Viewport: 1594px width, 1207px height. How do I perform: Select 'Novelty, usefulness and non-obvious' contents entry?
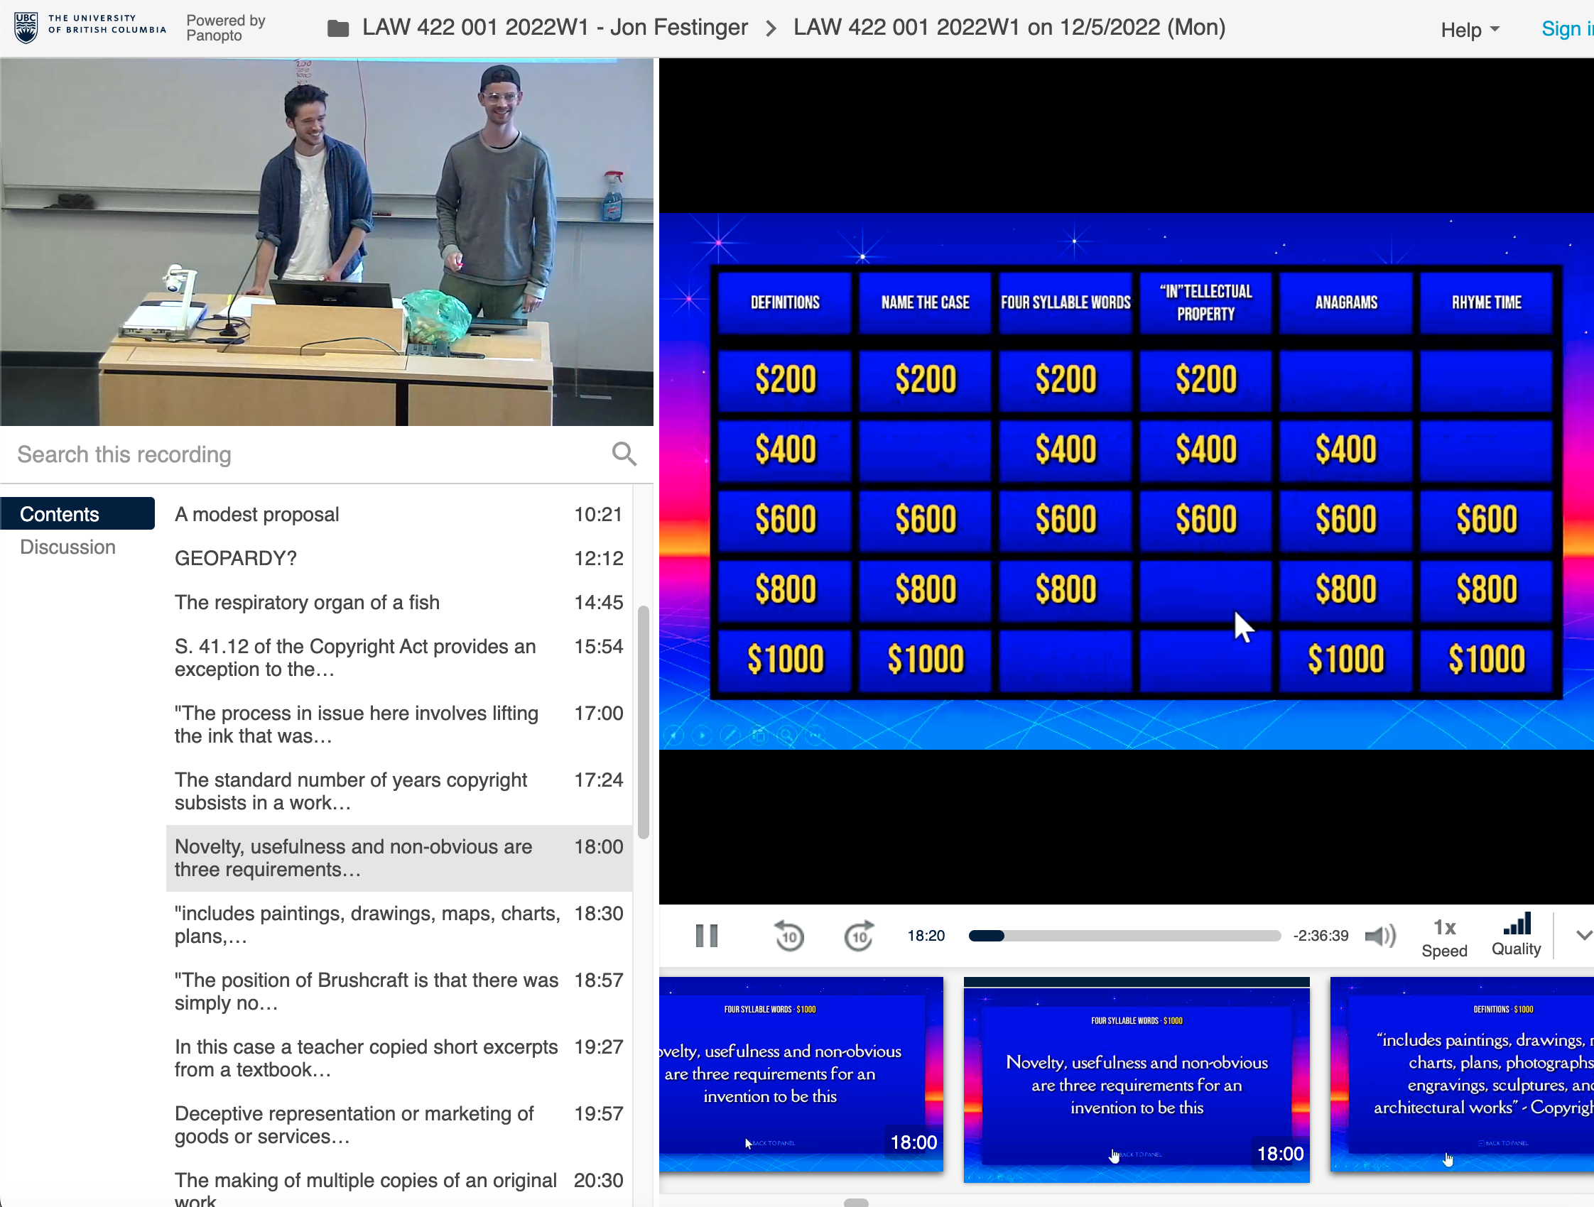pos(398,858)
